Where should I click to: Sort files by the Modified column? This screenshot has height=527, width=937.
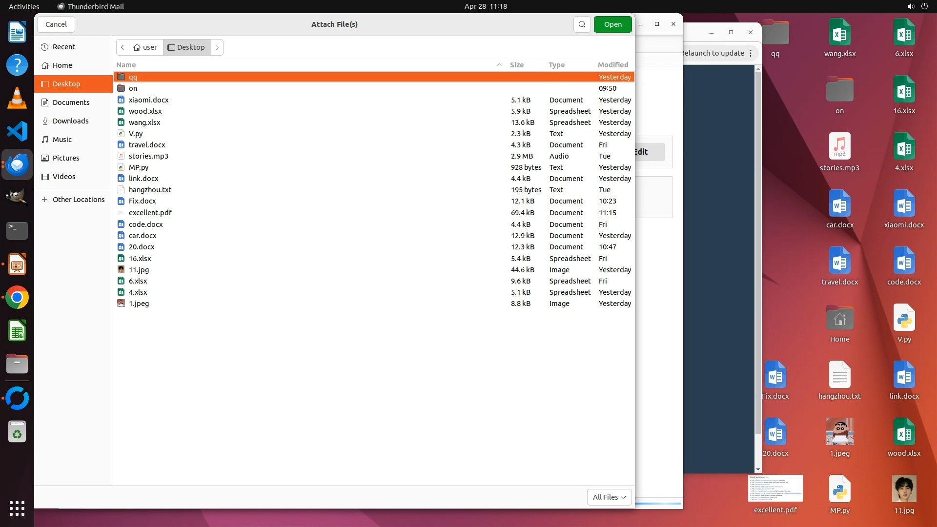612,65
